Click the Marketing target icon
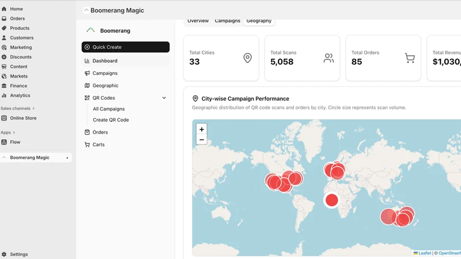The image size is (461, 259). (4, 47)
